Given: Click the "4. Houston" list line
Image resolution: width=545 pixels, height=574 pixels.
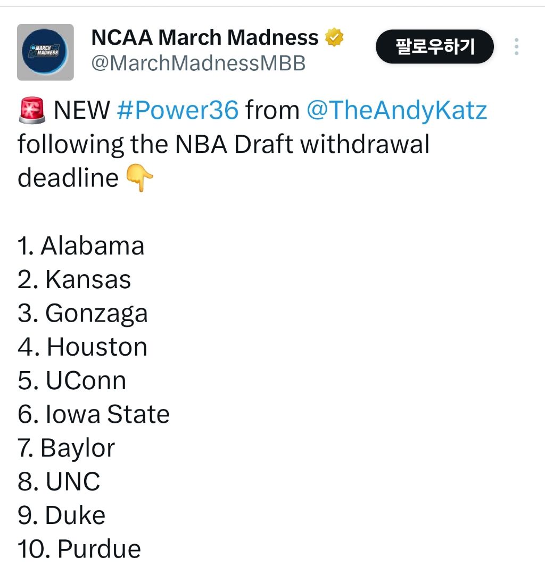Looking at the screenshot, I should [x=82, y=347].
